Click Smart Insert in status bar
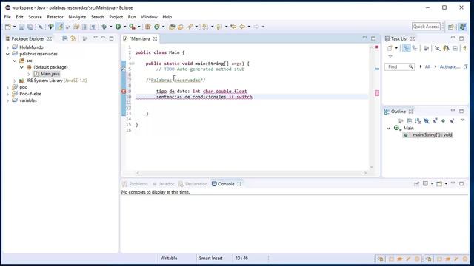 click(210, 258)
